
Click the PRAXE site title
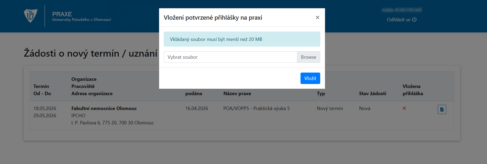pyautogui.click(x=62, y=14)
